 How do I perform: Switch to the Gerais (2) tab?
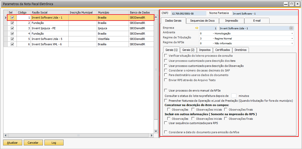coord(188,50)
